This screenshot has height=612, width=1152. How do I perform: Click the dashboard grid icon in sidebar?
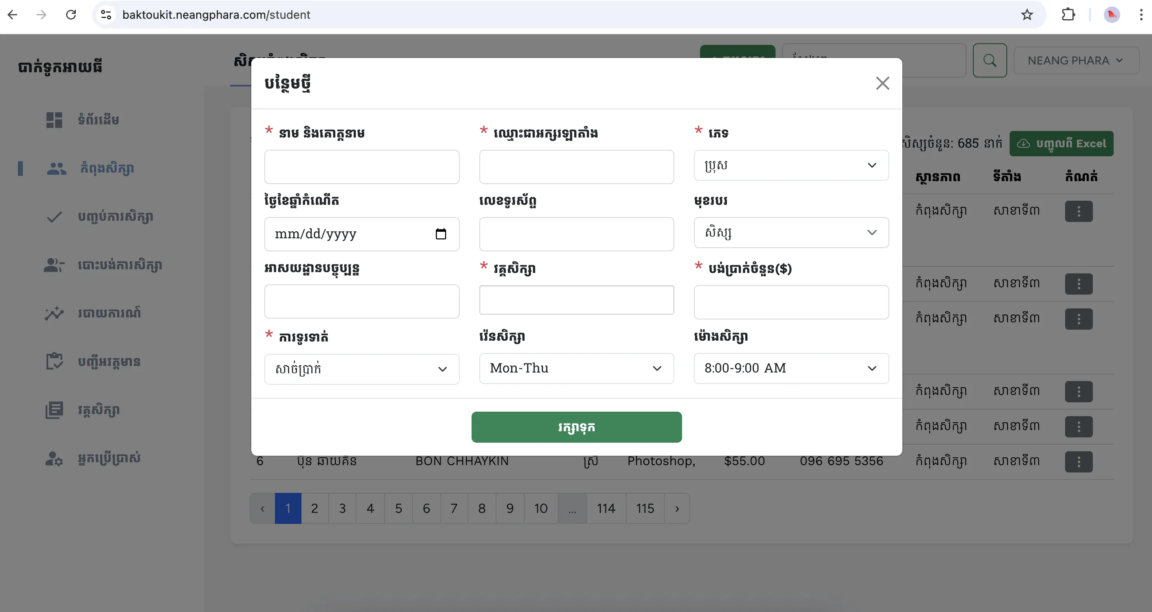coord(54,120)
